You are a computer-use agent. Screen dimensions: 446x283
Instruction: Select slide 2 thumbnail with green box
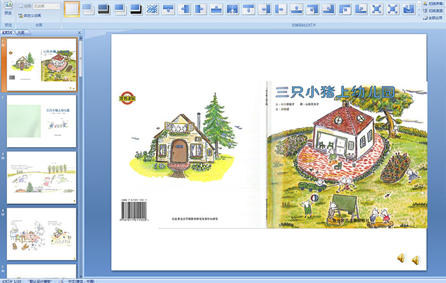[41, 121]
